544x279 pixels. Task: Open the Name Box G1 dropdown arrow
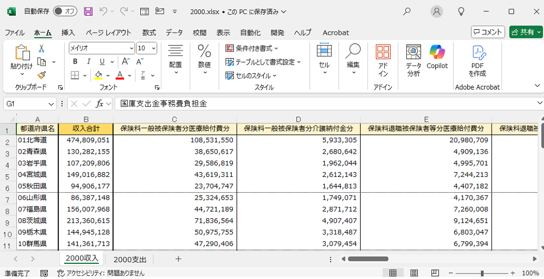pos(51,104)
